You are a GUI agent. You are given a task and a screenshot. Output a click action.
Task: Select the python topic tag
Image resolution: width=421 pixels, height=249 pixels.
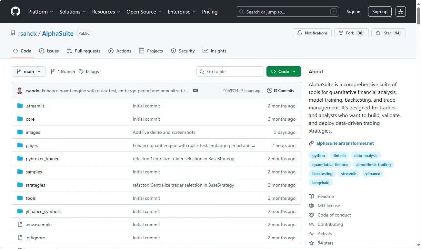(318, 155)
